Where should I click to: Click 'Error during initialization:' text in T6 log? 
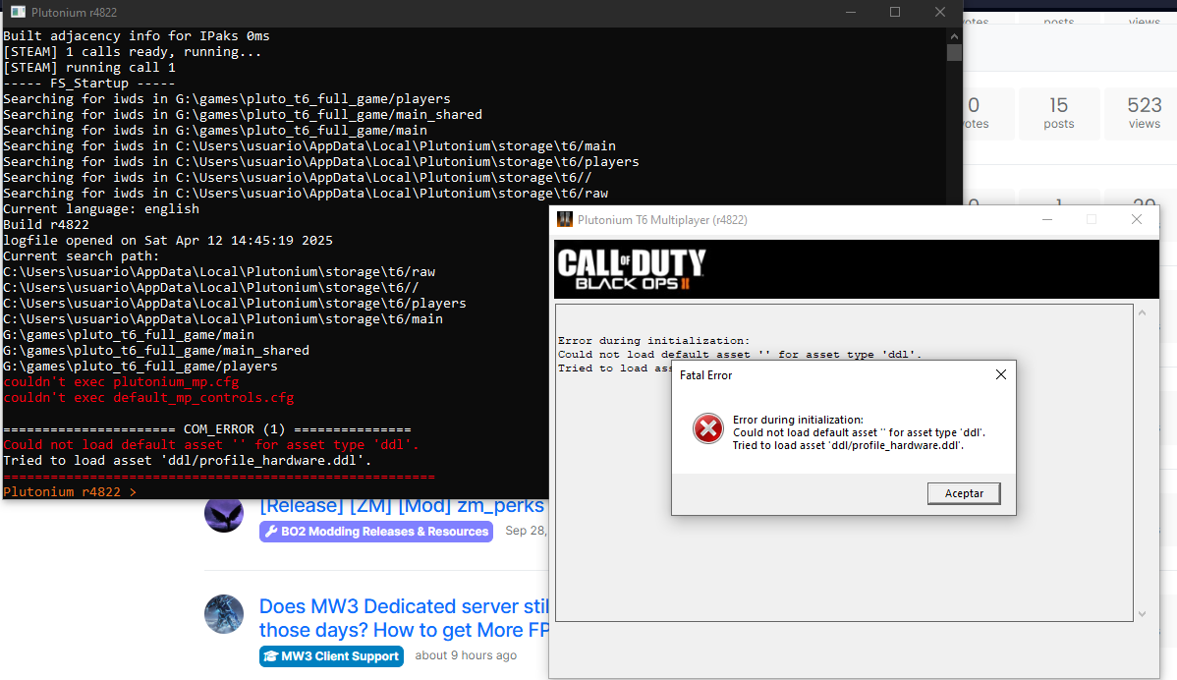(653, 341)
